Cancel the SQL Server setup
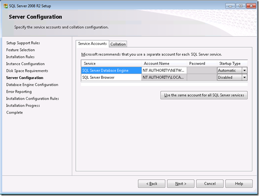 pos(210,183)
